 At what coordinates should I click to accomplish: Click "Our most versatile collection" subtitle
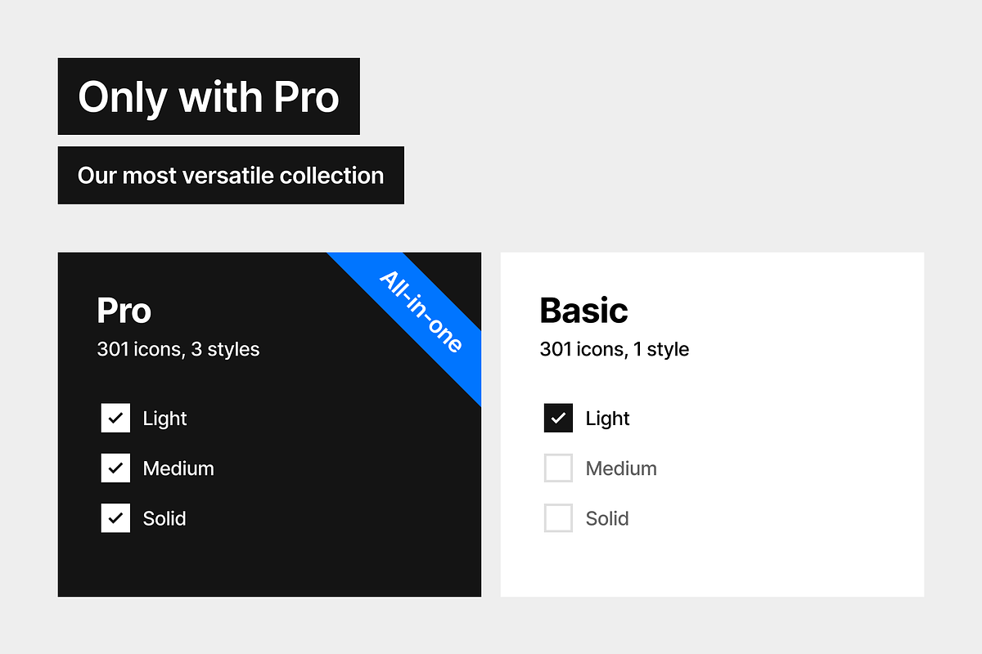(x=231, y=176)
